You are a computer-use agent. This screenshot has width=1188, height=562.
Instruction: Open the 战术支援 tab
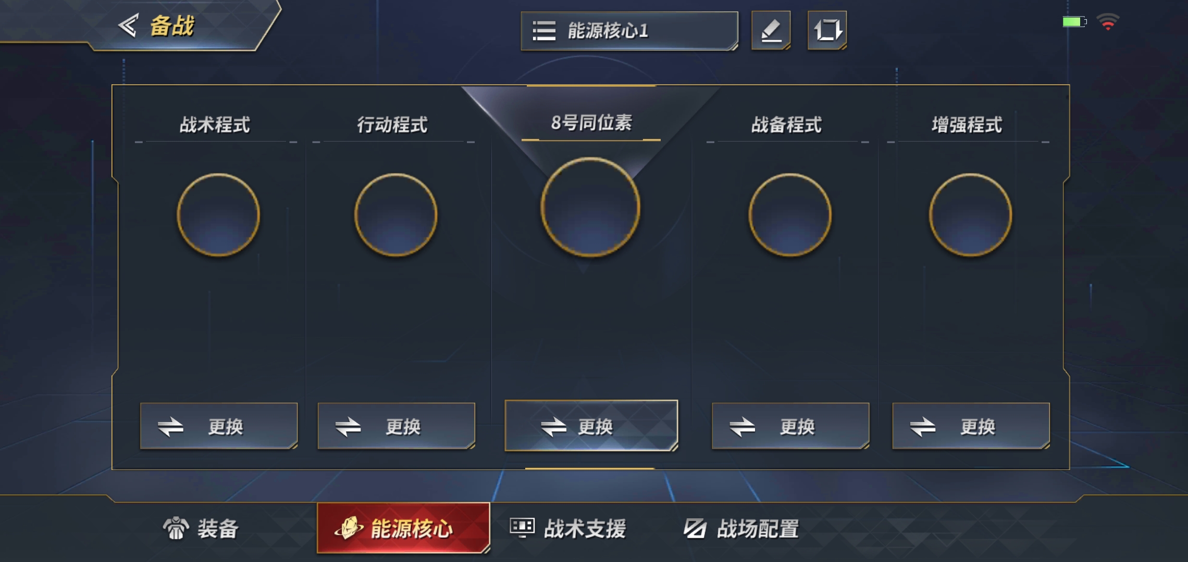568,529
